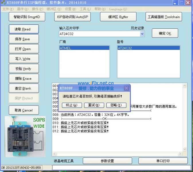The width and height of the screenshot is (193, 172).
Task: Click log line 009 OK separator
Action: [x=102, y=119]
